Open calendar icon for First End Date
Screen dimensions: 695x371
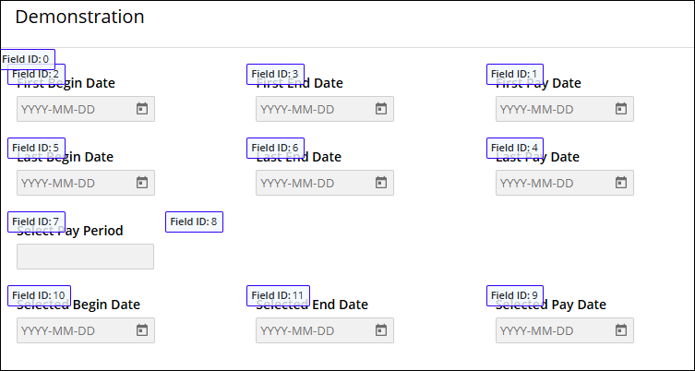tap(380, 109)
